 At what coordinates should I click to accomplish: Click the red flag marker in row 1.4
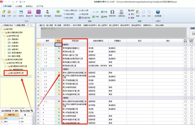(x=59, y=58)
